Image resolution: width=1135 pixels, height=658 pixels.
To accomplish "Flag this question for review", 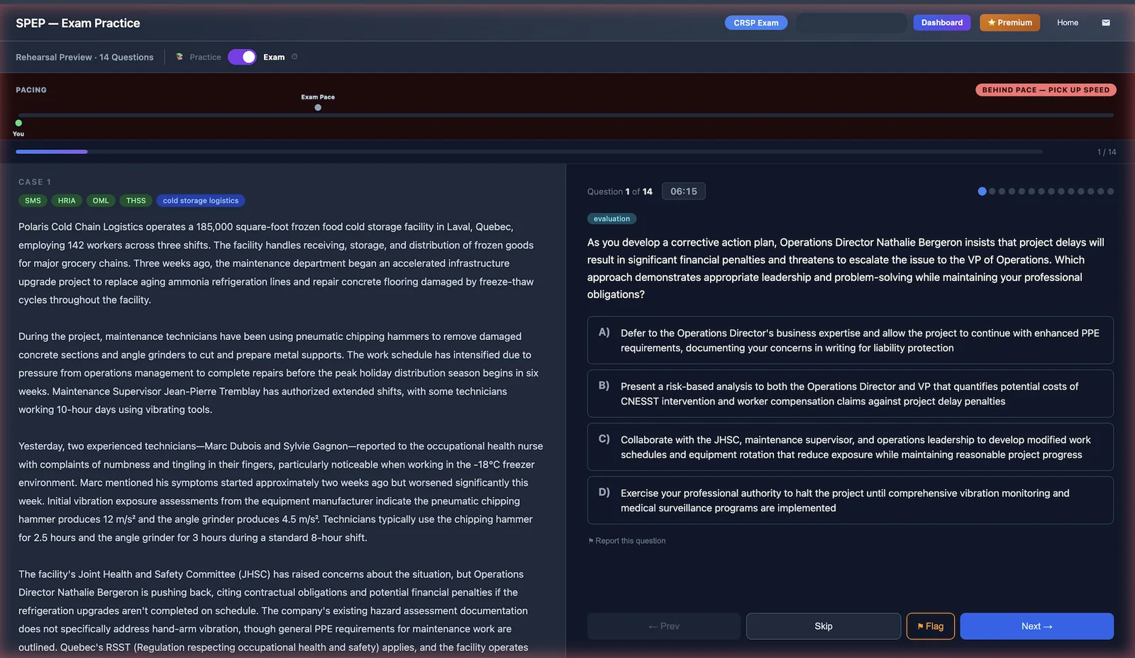I will point(930,626).
